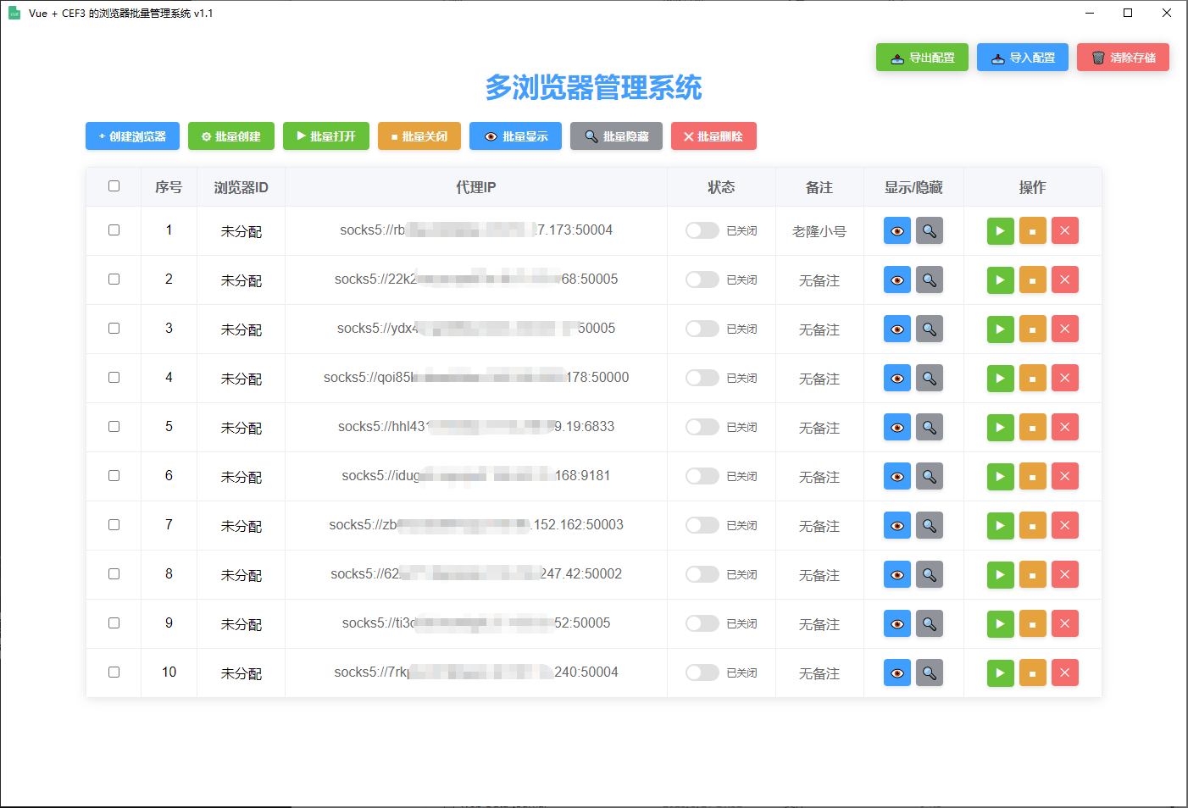Click red delete X icon in row 5
The width and height of the screenshot is (1188, 808).
[1064, 428]
